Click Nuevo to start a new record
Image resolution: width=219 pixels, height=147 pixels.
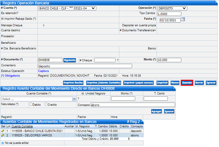[175, 83]
